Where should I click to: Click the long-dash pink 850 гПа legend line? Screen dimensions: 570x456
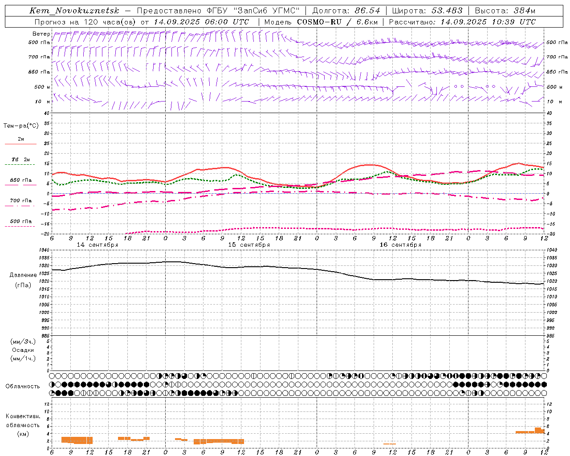pyautogui.click(x=20, y=185)
